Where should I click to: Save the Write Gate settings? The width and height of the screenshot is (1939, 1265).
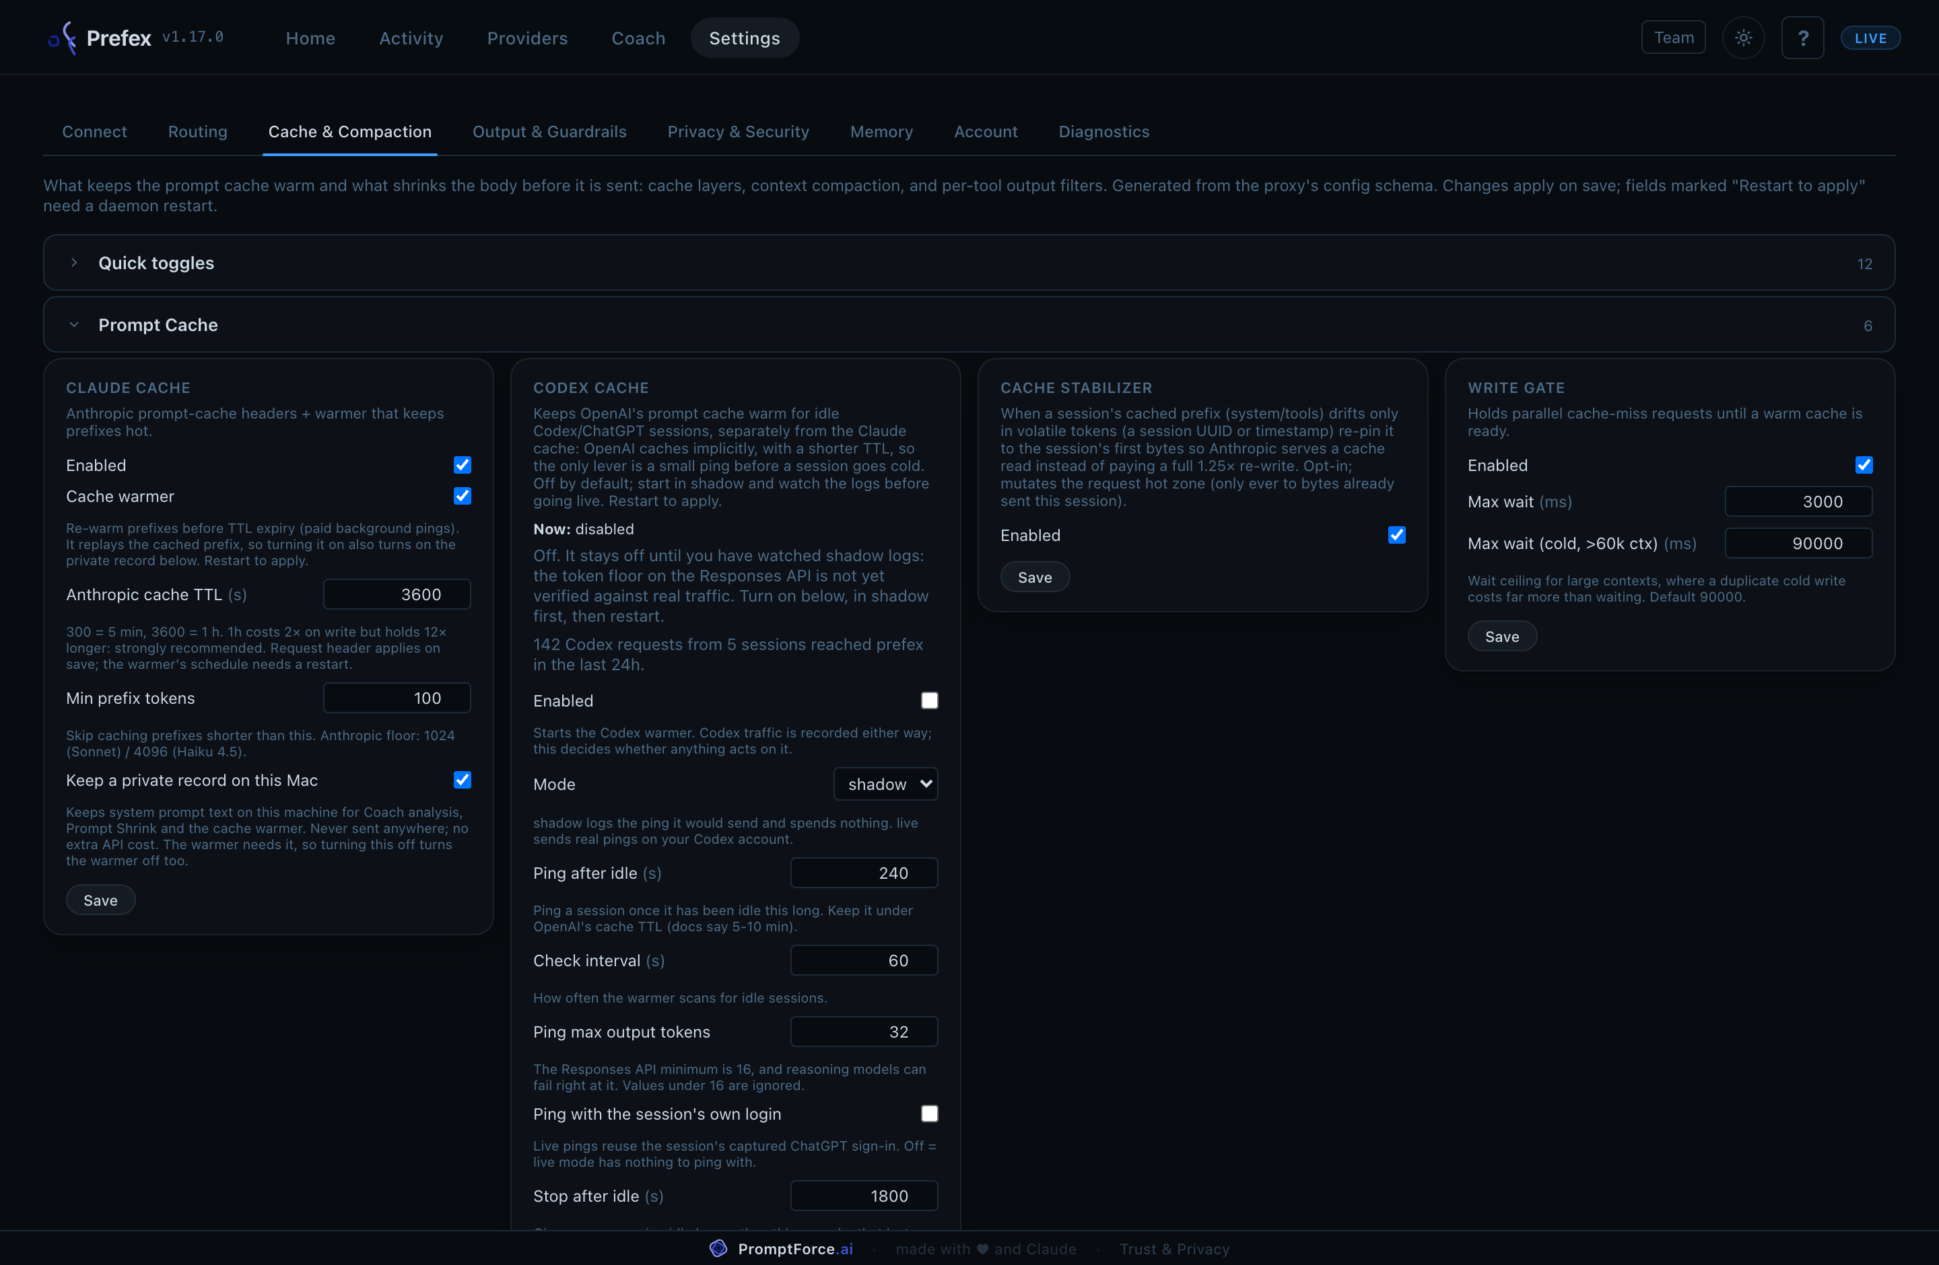coord(1501,636)
